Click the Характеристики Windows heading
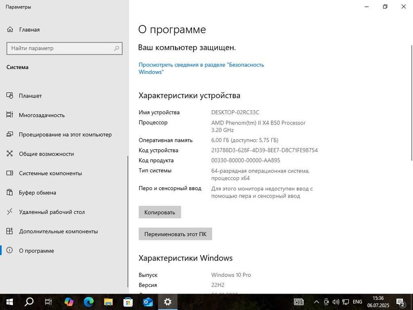The width and height of the screenshot is (413, 310). (x=185, y=258)
